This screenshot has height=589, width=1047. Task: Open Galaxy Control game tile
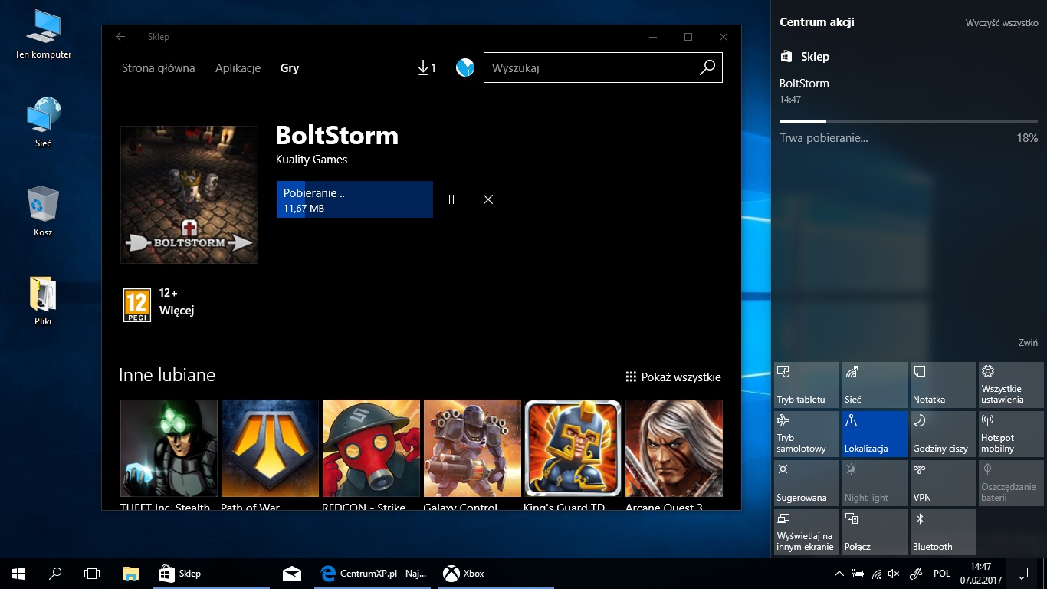[472, 456]
